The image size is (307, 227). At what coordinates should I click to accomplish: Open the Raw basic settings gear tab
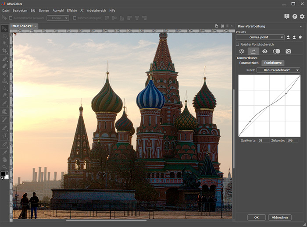coord(241,51)
